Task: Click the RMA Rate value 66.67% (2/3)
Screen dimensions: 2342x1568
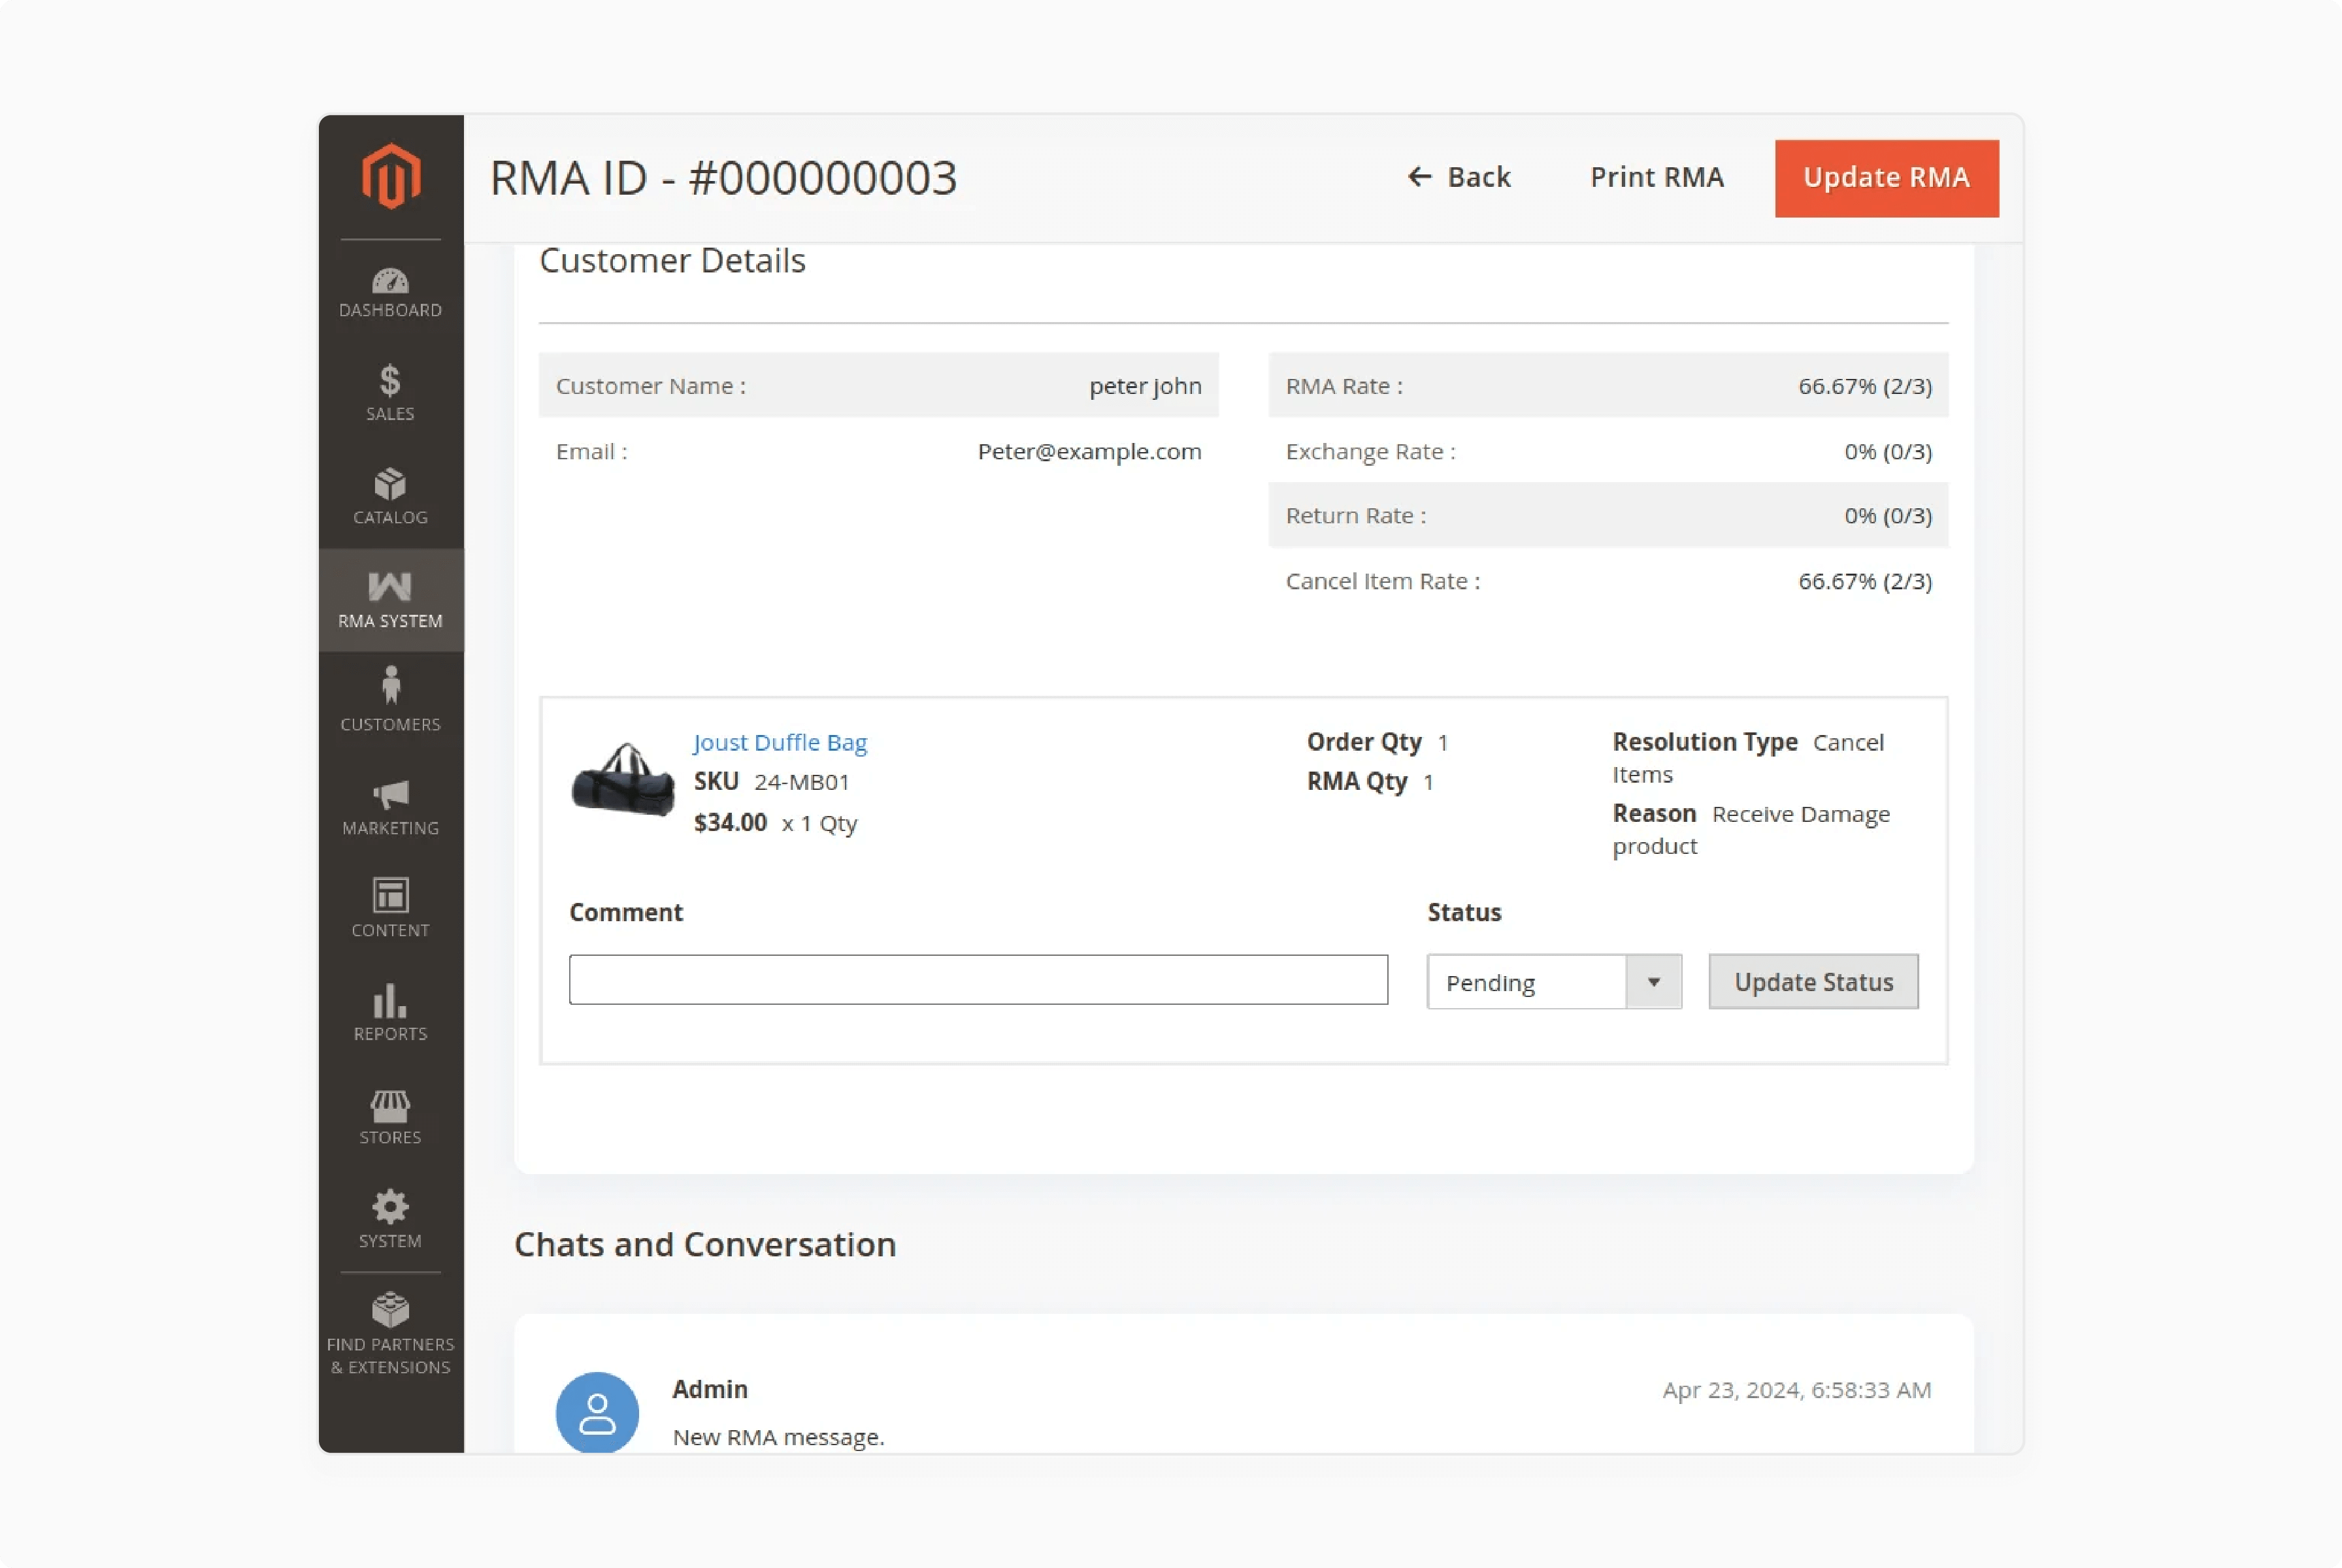Action: pos(1865,386)
